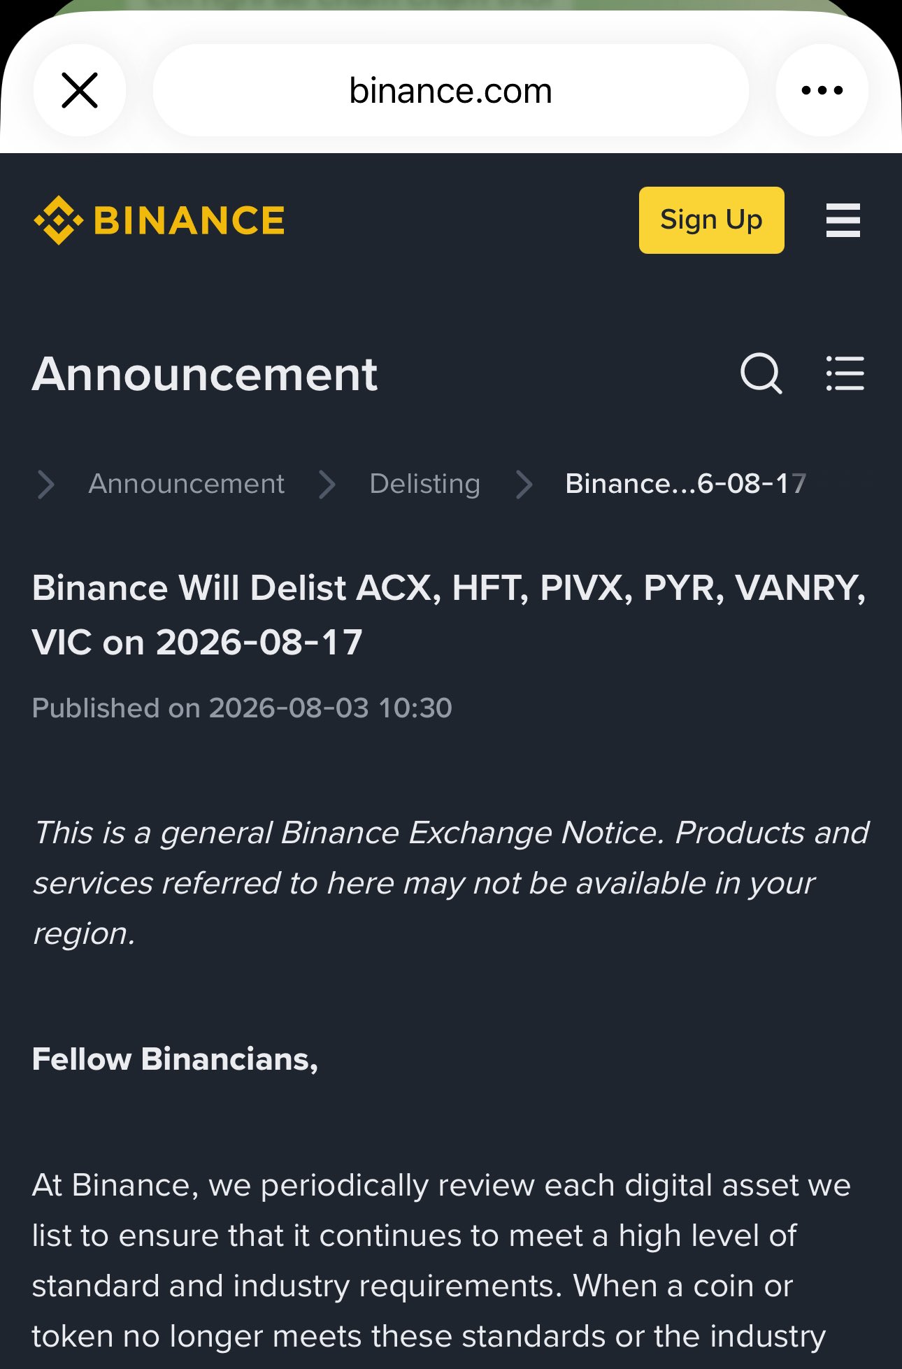Search announcements with the magnifier icon
Image resolution: width=902 pixels, height=1369 pixels.
click(761, 373)
